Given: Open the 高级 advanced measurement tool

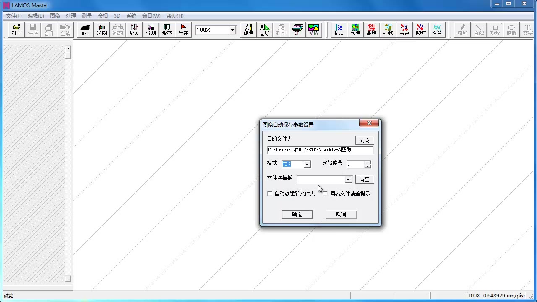Looking at the screenshot, I should (265, 30).
